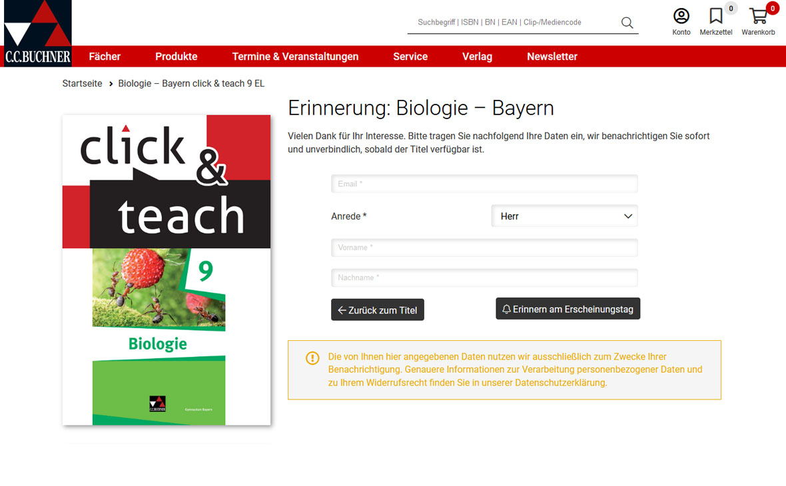Click the click & teach Biologie 9 cover
The width and height of the screenshot is (786, 486).
coord(167,270)
